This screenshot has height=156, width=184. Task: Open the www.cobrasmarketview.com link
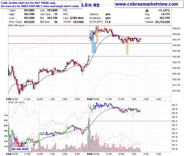pos(147,4)
